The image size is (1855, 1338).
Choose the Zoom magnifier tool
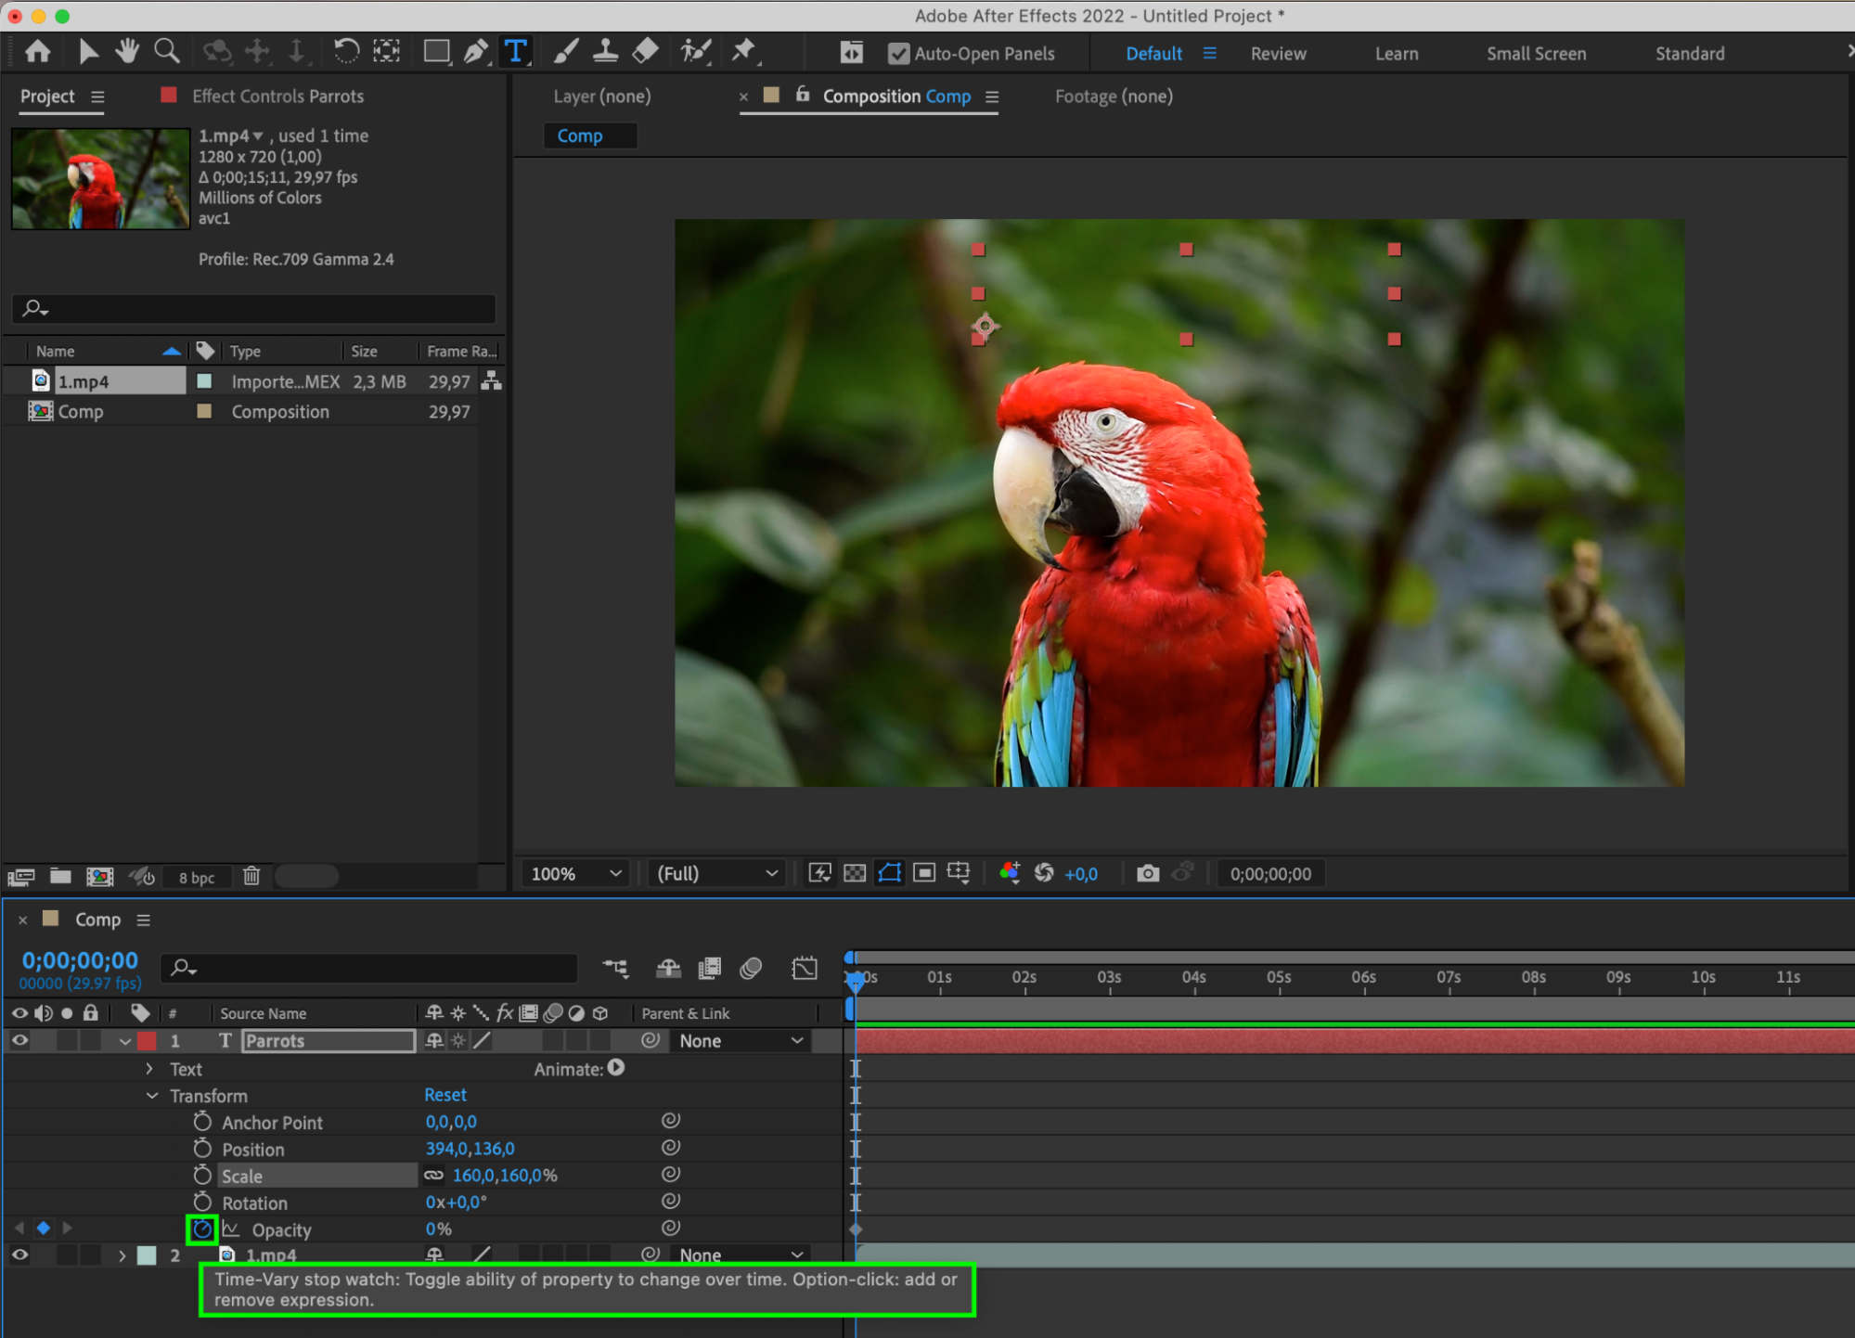point(167,51)
